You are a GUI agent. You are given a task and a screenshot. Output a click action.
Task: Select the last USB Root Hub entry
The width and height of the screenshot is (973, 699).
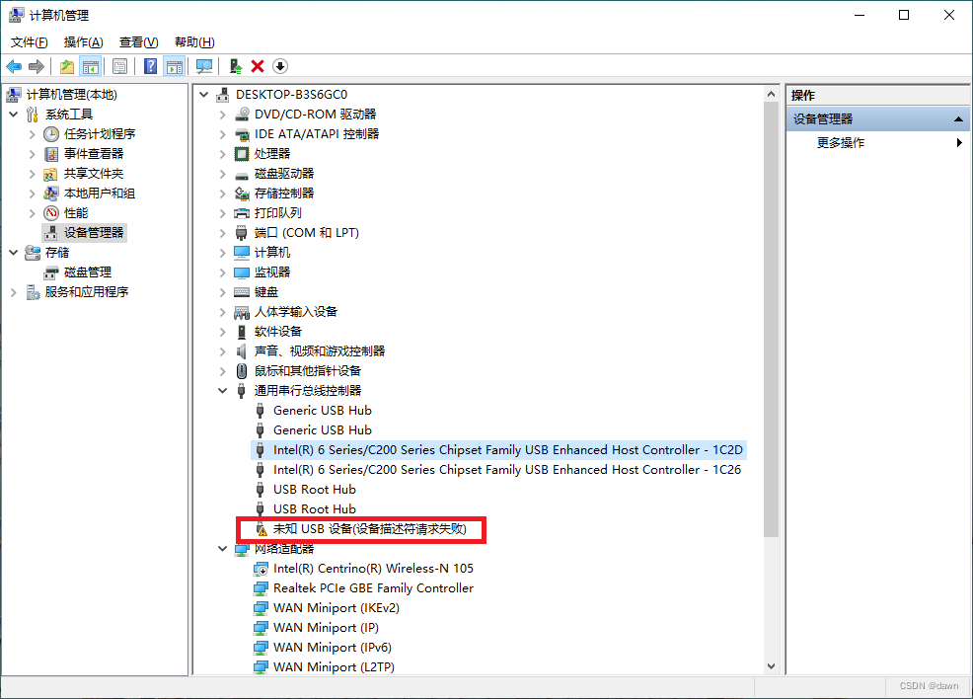pos(315,509)
